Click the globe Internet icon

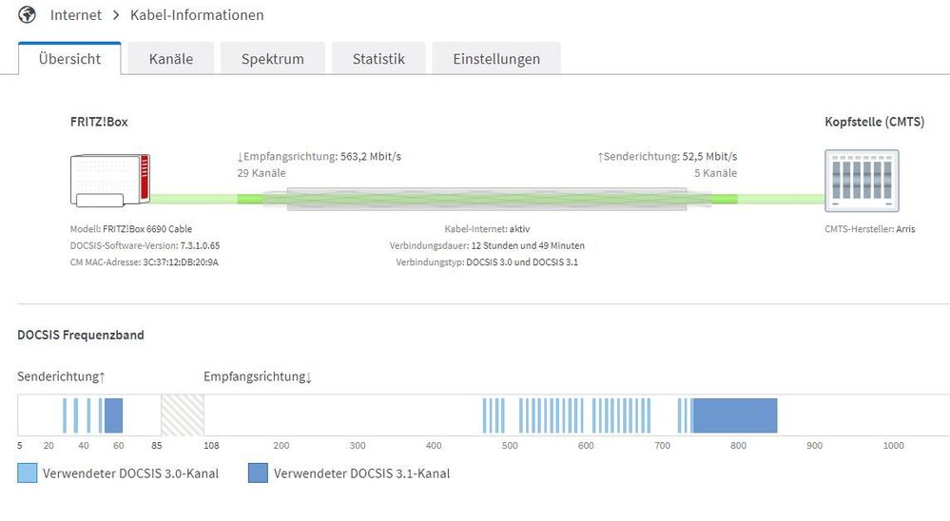coord(27,14)
